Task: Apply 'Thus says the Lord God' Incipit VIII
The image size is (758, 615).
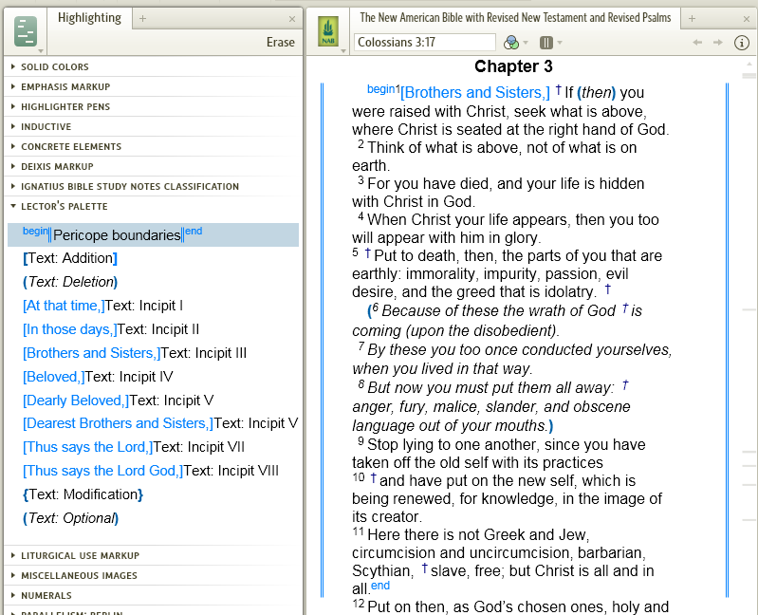Action: [x=150, y=471]
